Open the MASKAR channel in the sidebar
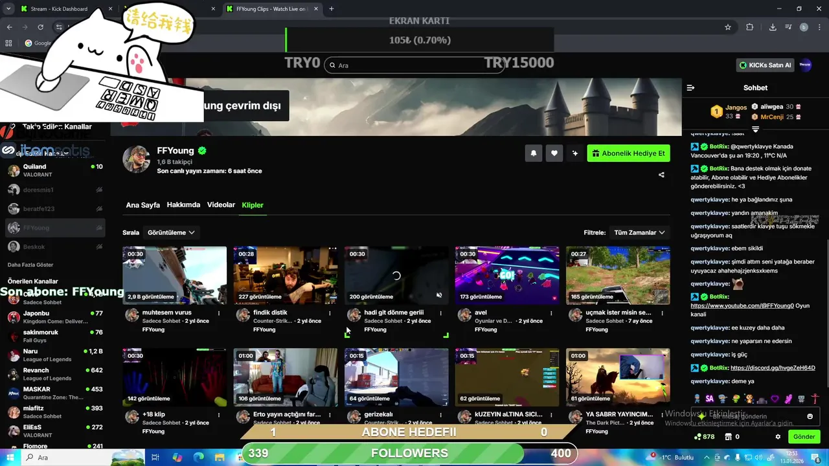Viewport: 829px width, 466px height. click(55, 393)
